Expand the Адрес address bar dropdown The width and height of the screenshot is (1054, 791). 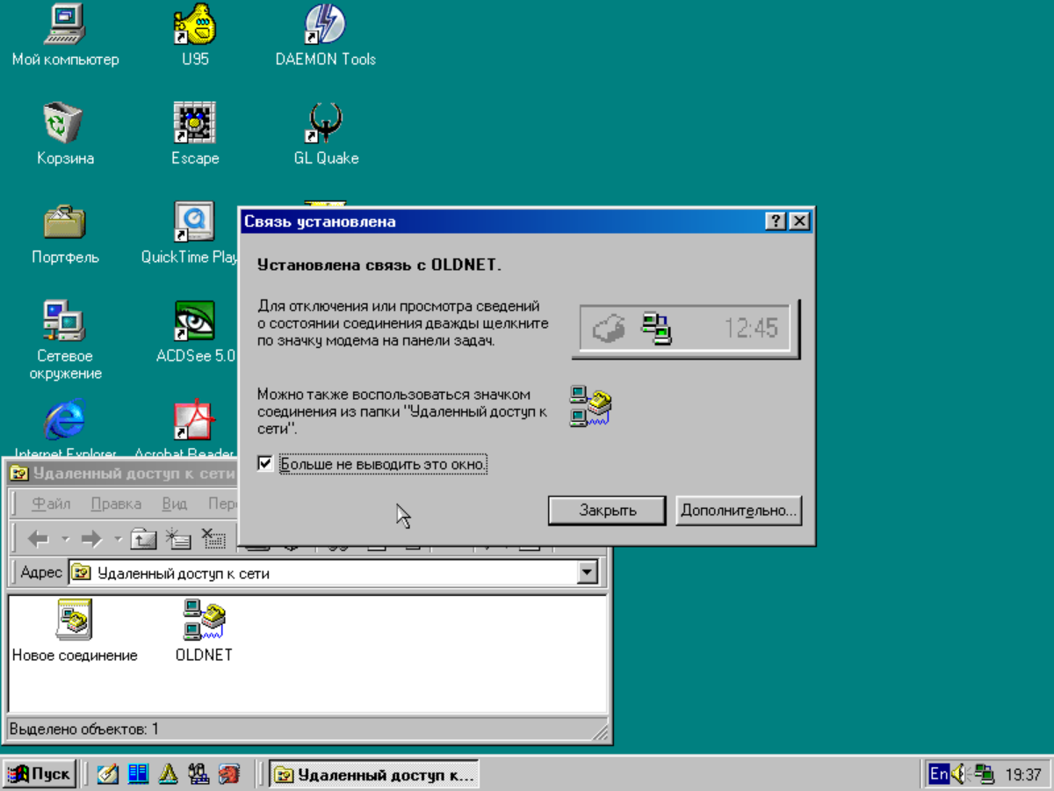click(588, 573)
